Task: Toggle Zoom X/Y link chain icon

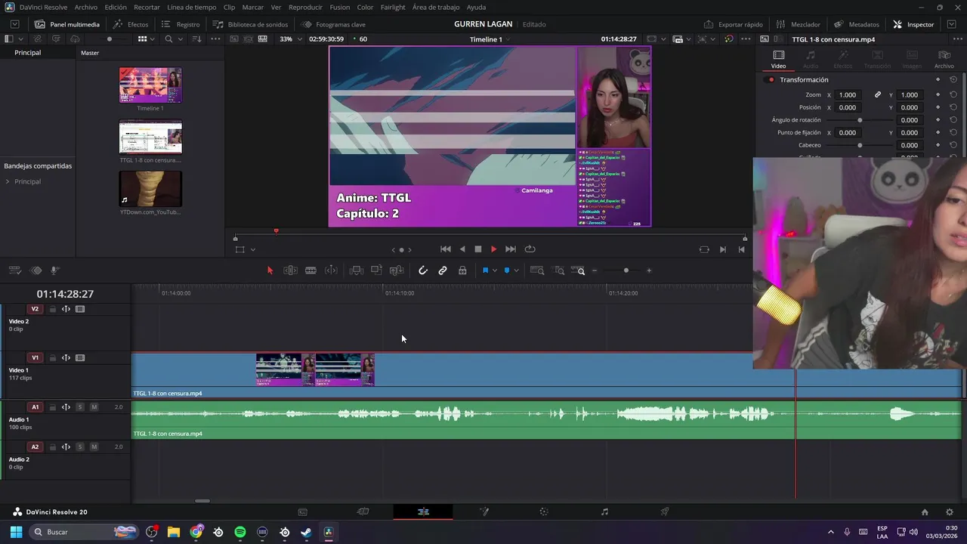Action: pyautogui.click(x=878, y=95)
